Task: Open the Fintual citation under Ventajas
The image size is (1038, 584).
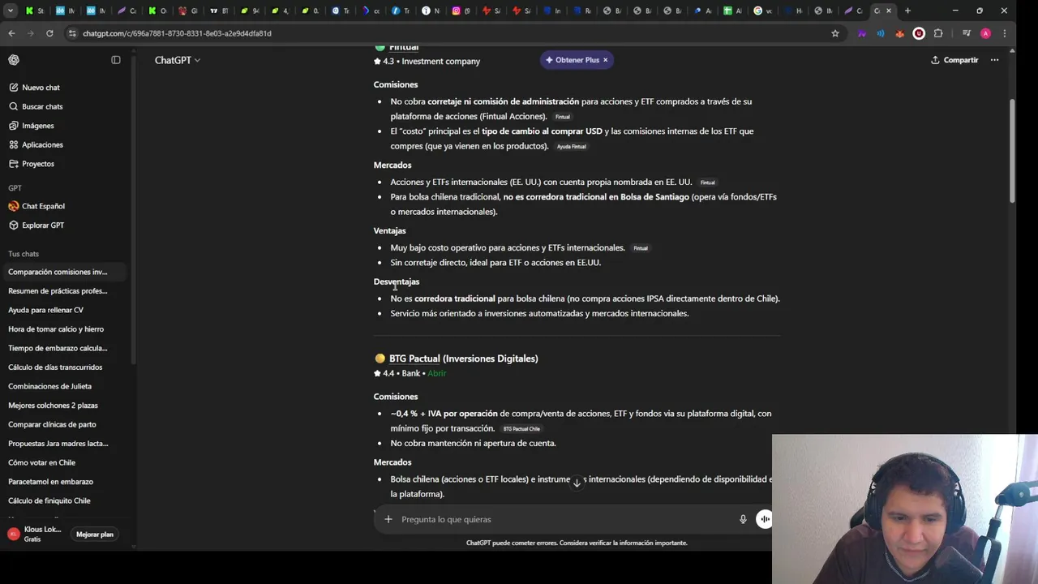Action: (641, 248)
